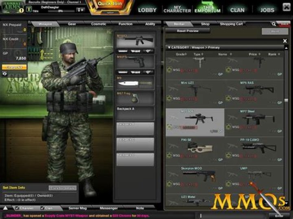Sort the list by Rank column
The image size is (293, 219).
(272, 54)
